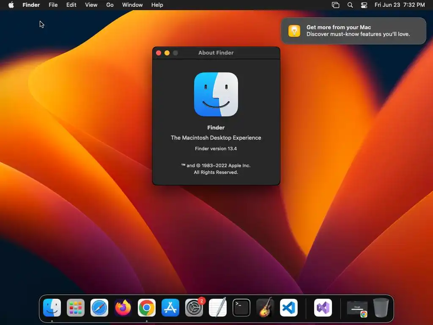433x325 pixels.
Task: Click 'Discover must-know features you'll love.' text
Action: pyautogui.click(x=358, y=34)
